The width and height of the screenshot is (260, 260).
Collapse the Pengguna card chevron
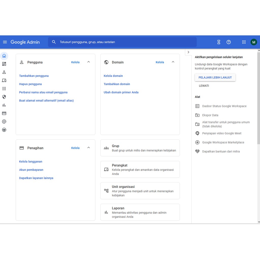[88, 62]
